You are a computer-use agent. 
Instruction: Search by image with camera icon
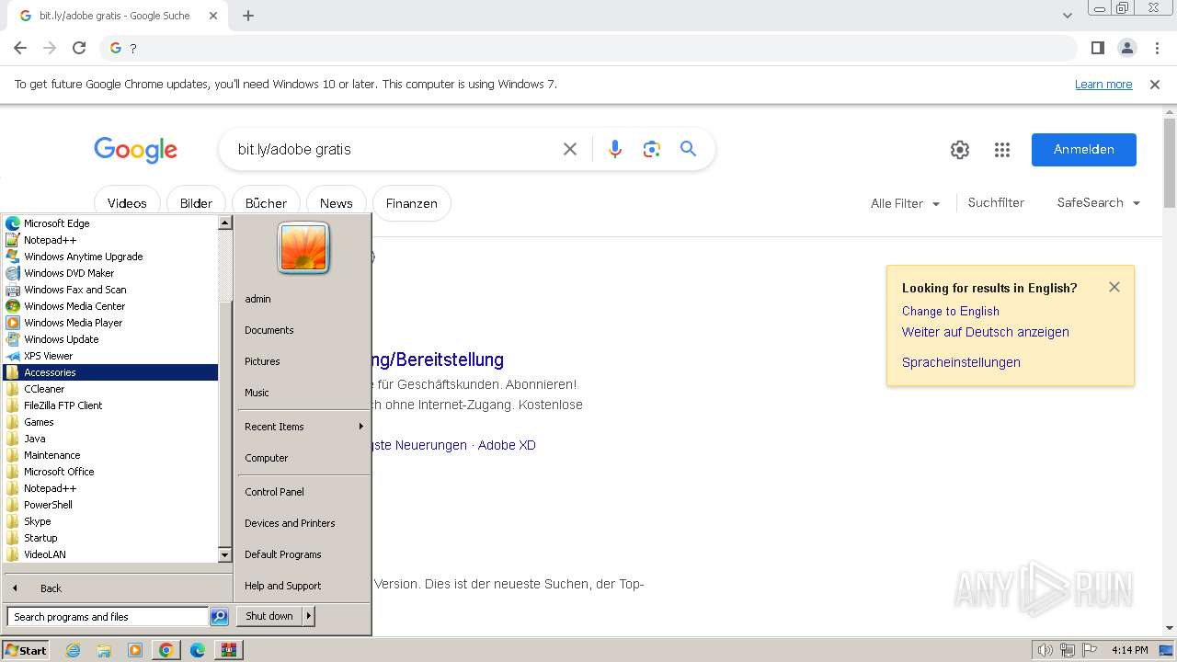[652, 149]
